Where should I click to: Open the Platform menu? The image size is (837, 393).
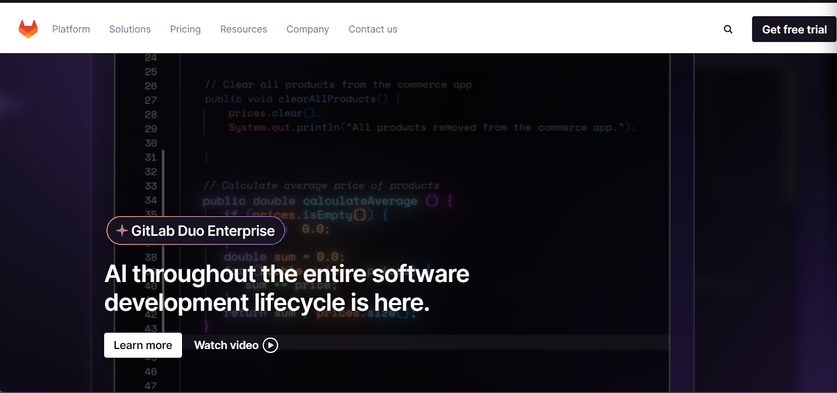click(x=71, y=29)
